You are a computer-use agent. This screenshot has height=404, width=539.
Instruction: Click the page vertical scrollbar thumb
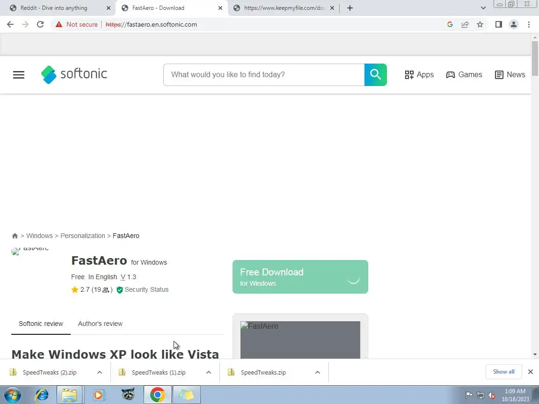click(x=535, y=58)
